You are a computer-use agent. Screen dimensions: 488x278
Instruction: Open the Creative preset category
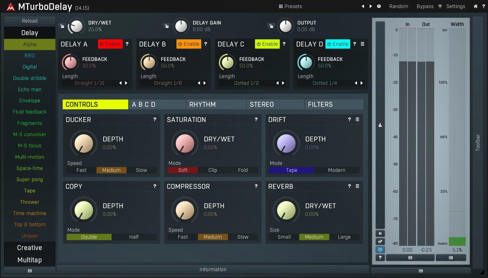(30, 248)
